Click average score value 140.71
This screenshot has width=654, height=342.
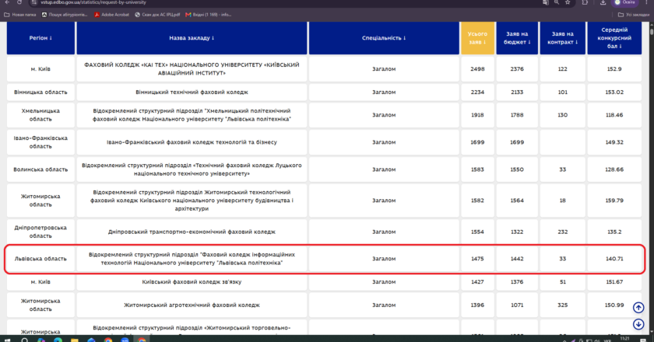(x=614, y=259)
